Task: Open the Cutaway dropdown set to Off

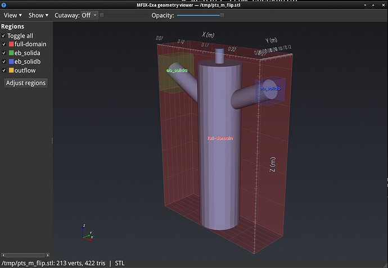Action: 89,15
